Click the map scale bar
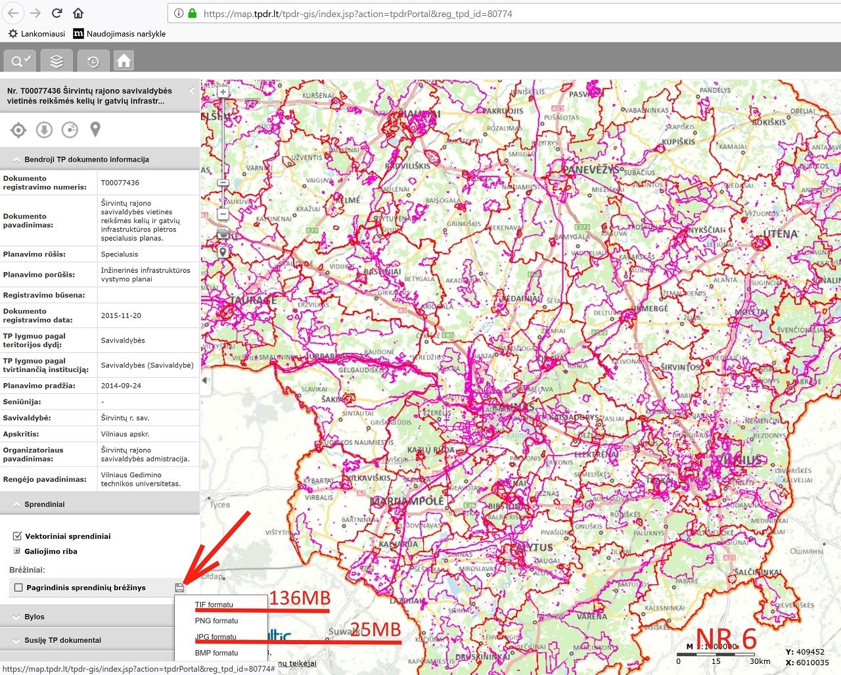The image size is (841, 675). 716,655
